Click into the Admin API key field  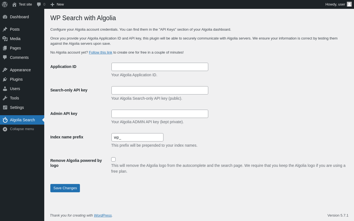tap(160, 114)
